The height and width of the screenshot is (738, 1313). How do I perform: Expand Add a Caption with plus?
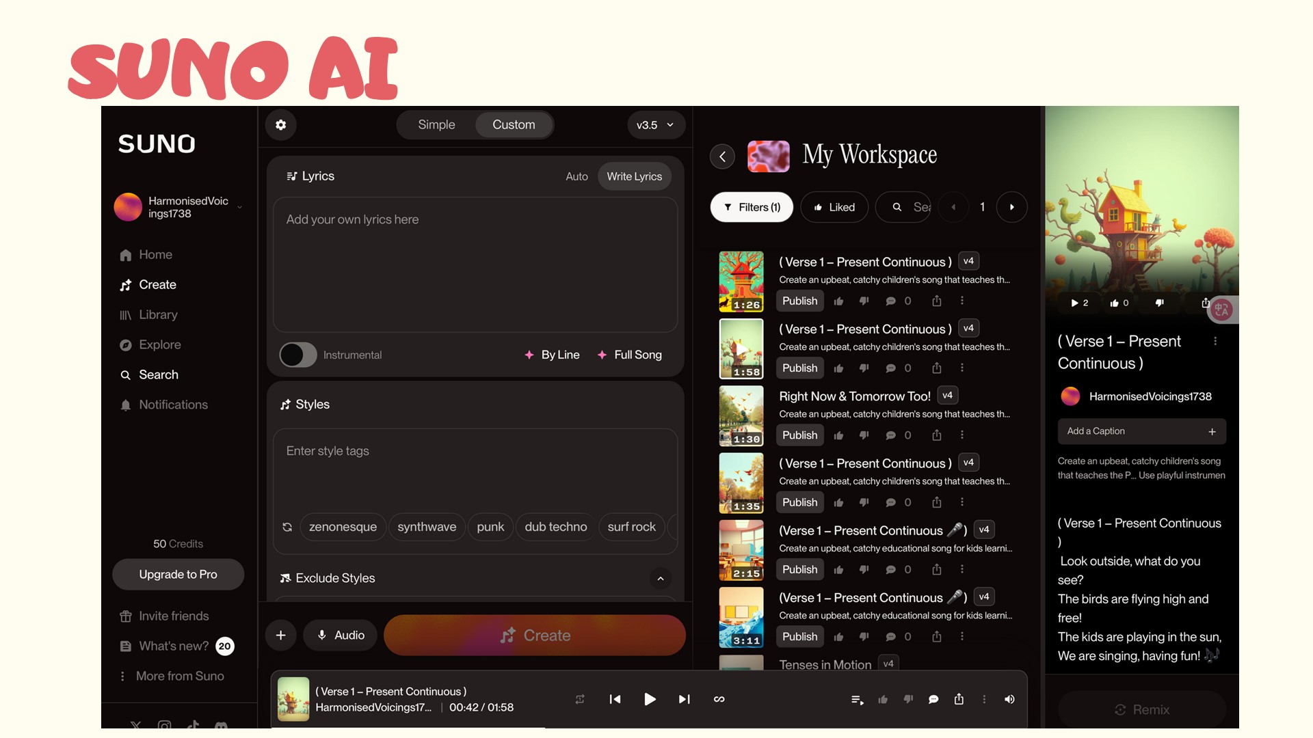[1212, 432]
